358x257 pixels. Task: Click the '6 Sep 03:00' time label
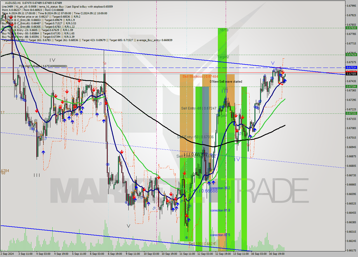[97, 254]
